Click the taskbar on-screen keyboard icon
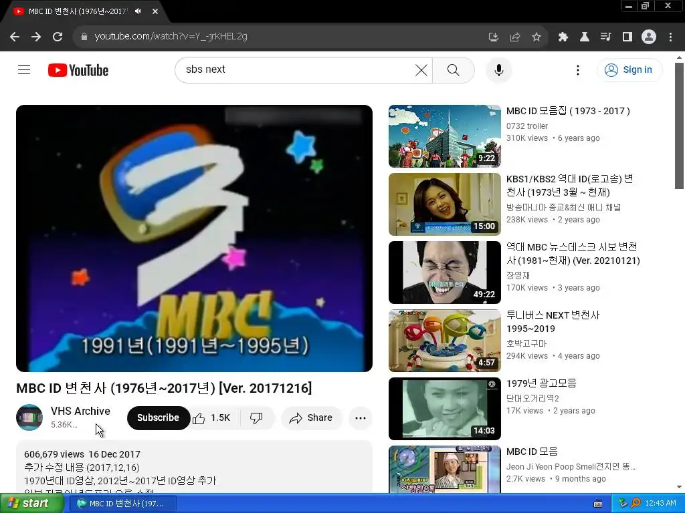This screenshot has width=685, height=513. [598, 504]
